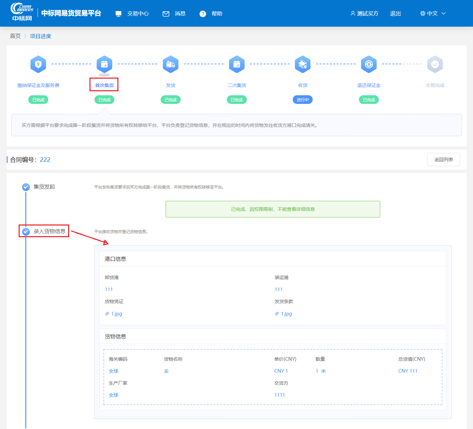Click the 集货发起 timeline check circle

tap(26, 187)
